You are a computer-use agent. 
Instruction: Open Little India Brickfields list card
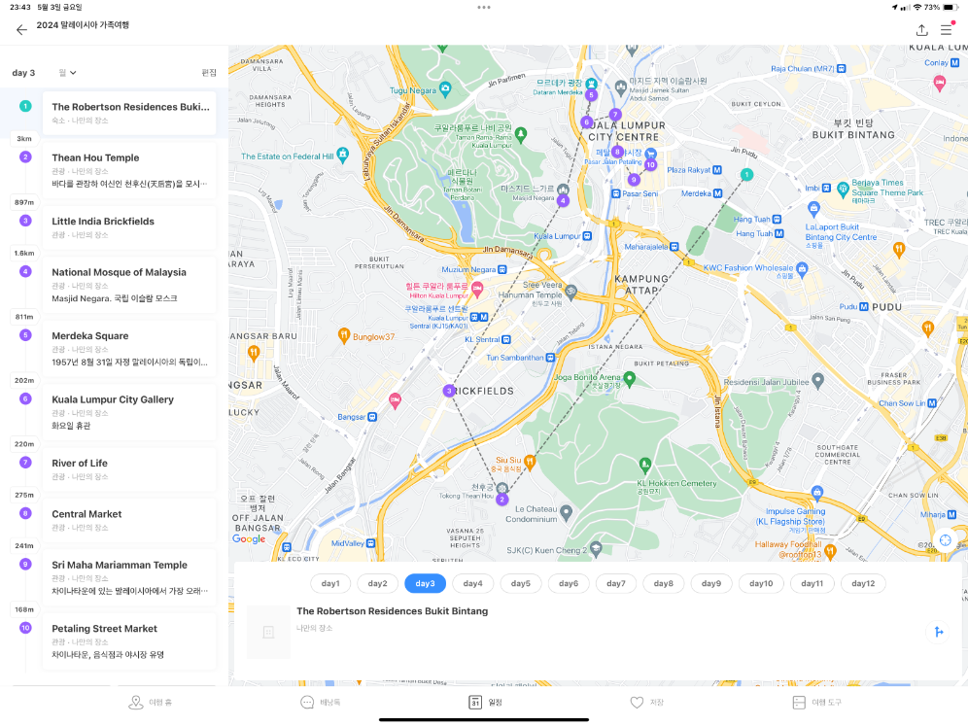pos(129,227)
